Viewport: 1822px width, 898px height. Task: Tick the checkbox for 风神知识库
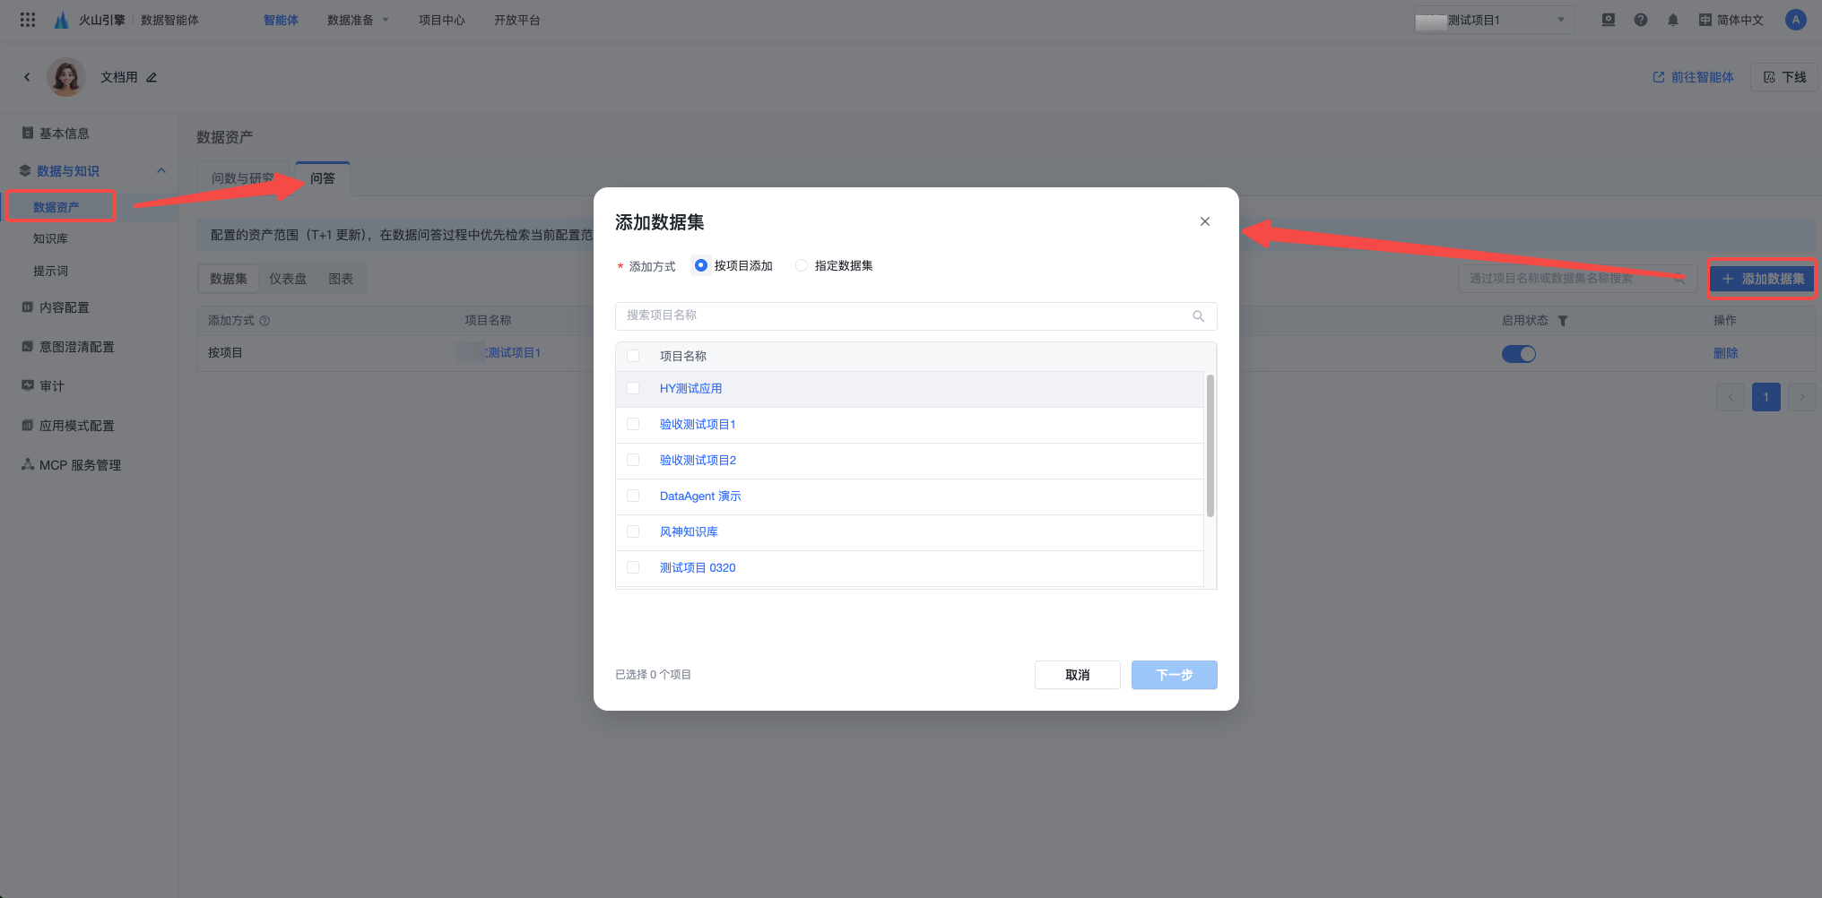(x=633, y=531)
